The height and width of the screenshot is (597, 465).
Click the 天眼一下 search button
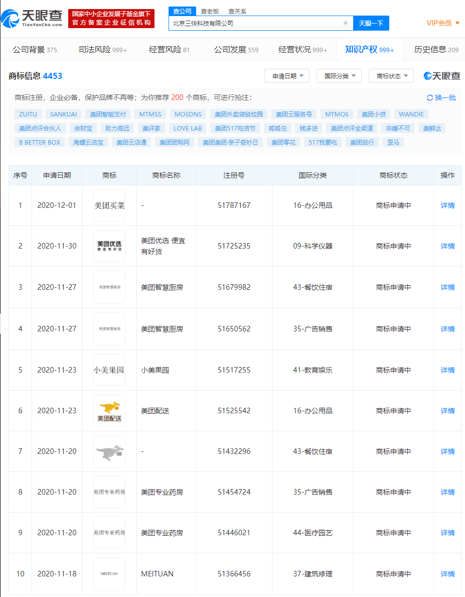click(x=371, y=23)
